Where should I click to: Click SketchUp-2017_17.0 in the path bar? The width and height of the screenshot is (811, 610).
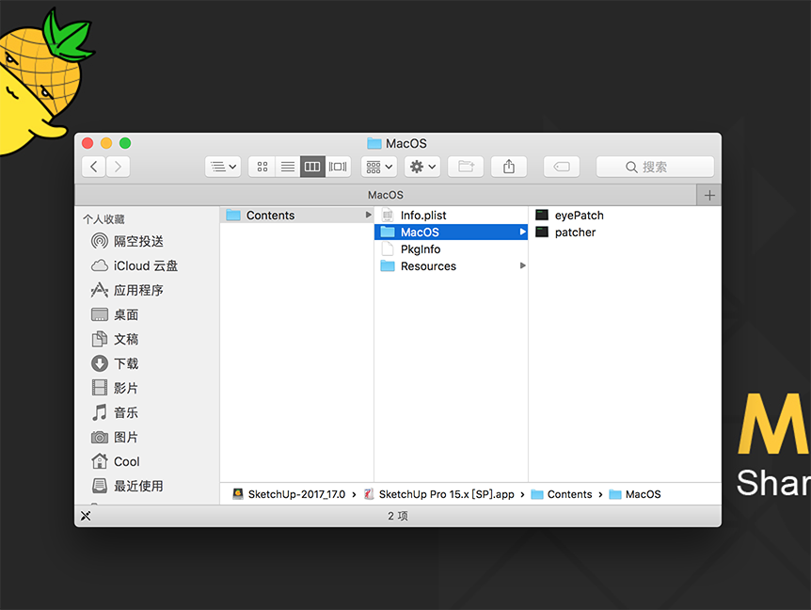pyautogui.click(x=289, y=494)
